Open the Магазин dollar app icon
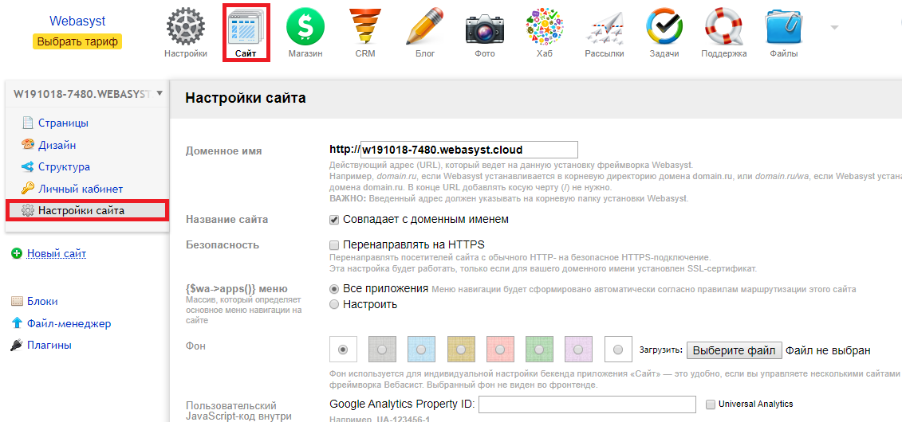Screen dimensions: 902x422 coord(305,26)
